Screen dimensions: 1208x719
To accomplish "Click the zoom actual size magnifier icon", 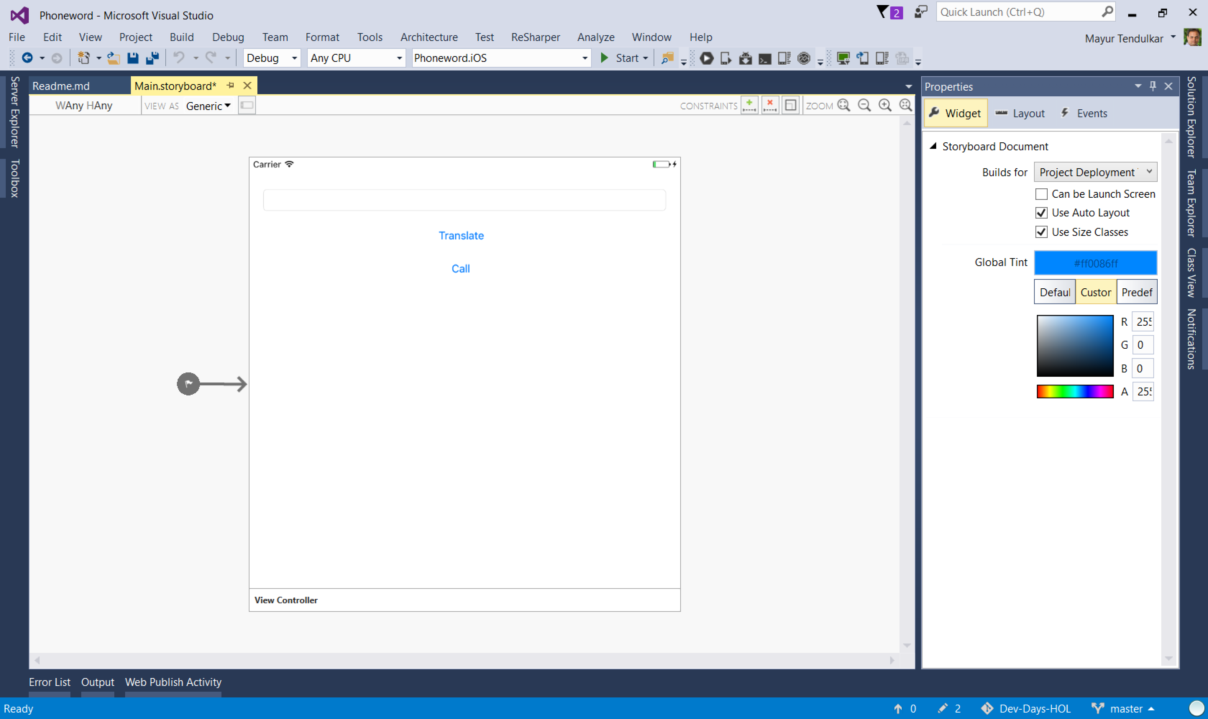I will coord(905,105).
